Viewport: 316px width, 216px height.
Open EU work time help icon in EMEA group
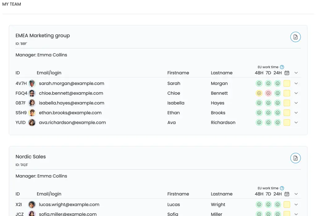tap(282, 67)
